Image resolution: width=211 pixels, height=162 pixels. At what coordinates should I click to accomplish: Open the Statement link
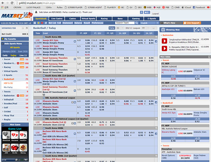coord(68,23)
